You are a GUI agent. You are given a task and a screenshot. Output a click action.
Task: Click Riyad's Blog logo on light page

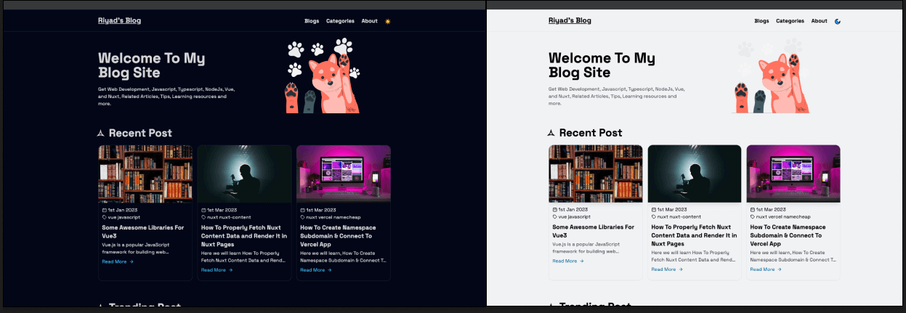coord(570,20)
